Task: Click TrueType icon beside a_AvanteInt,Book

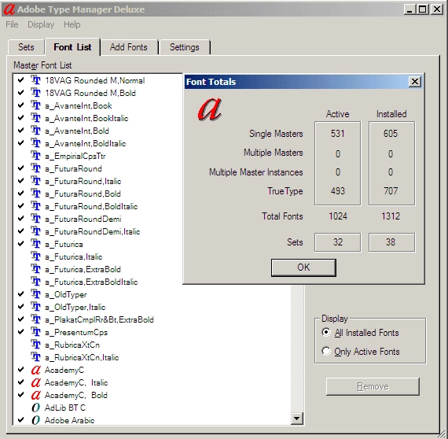Action: coord(35,105)
